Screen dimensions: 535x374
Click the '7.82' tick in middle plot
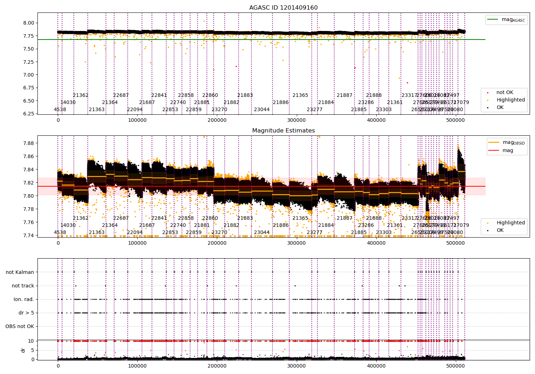(x=29, y=183)
